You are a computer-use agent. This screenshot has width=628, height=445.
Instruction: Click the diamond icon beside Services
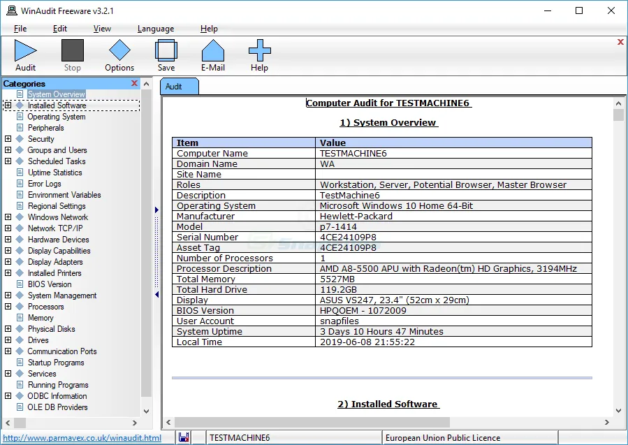click(20, 373)
